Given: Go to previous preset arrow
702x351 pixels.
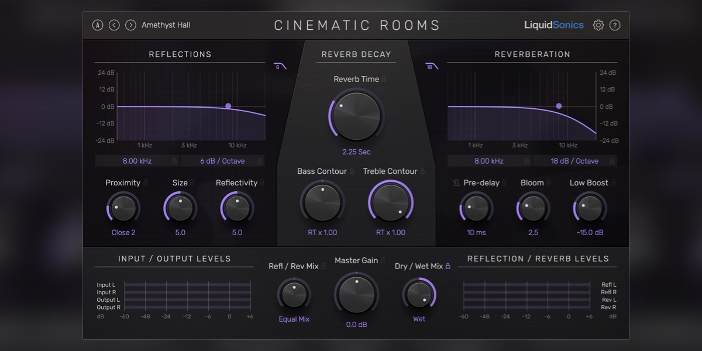Looking at the screenshot, I should (114, 25).
